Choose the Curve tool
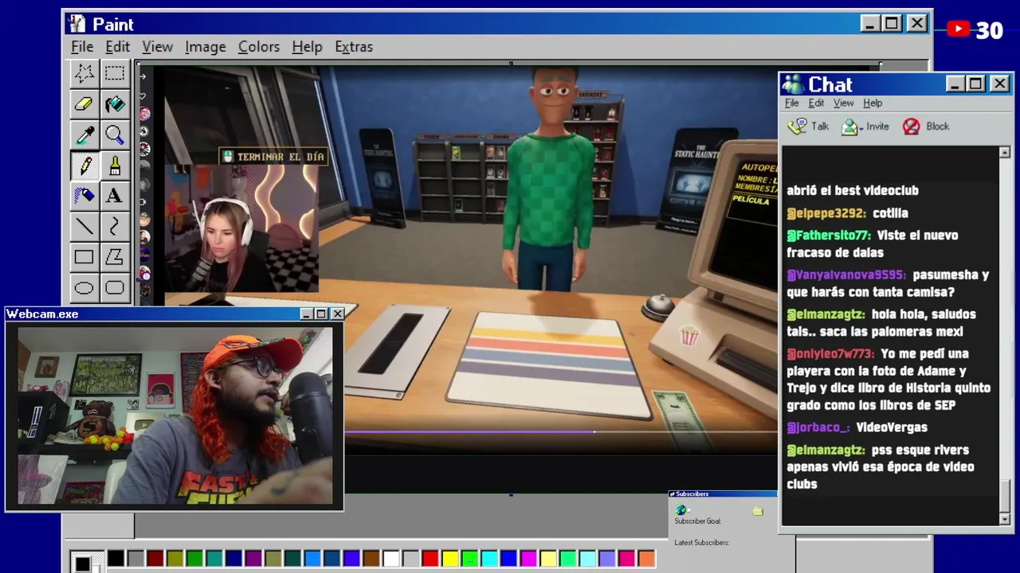This screenshot has width=1020, height=573. pyautogui.click(x=115, y=227)
